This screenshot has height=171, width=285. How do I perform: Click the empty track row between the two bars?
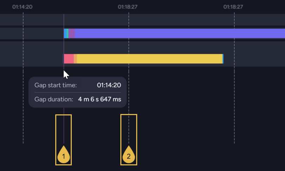point(142,46)
